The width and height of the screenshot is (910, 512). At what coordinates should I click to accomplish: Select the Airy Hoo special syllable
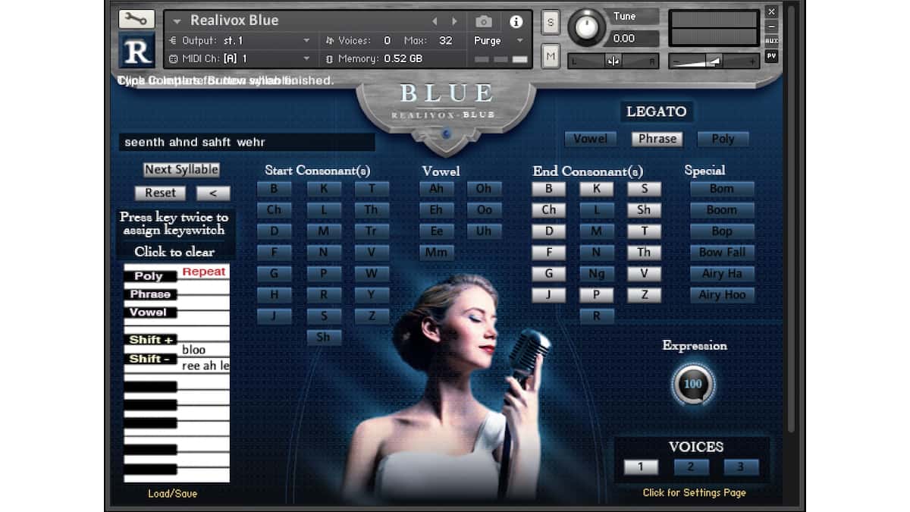coord(722,295)
